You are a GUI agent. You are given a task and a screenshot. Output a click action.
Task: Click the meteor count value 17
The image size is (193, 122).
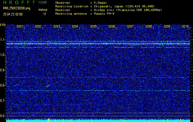[44, 14]
